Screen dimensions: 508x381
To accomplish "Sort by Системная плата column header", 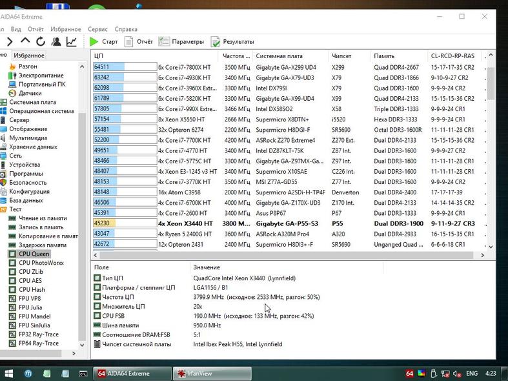I will tap(290, 56).
